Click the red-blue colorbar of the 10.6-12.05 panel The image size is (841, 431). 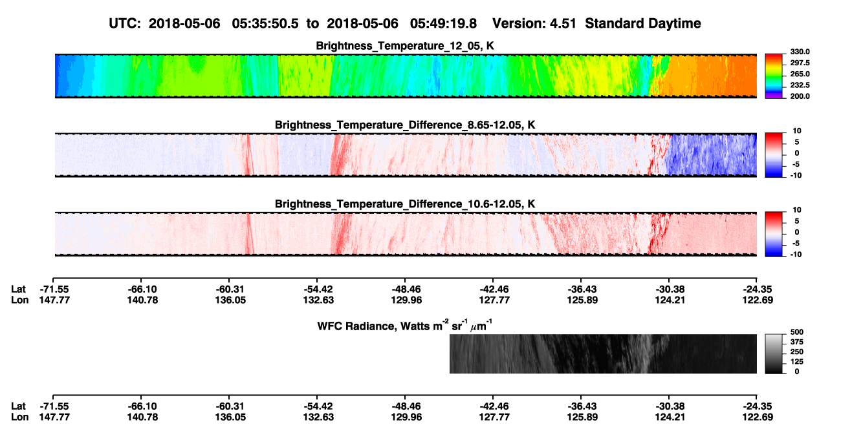click(x=774, y=234)
